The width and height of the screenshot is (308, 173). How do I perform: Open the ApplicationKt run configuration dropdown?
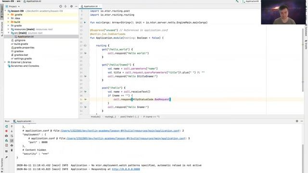251,1
